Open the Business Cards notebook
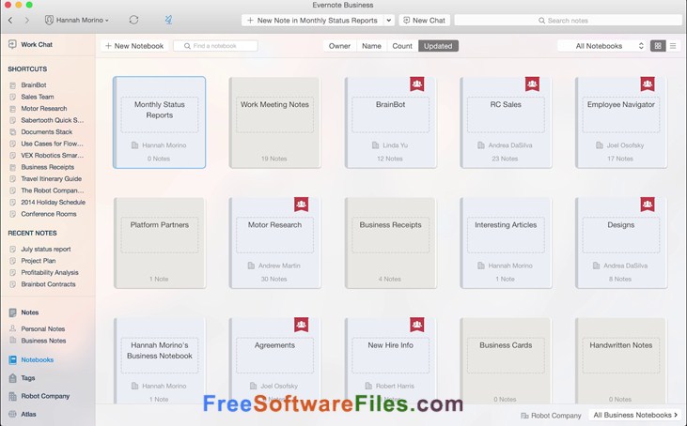Screen dimensions: 687x426 [506, 361]
